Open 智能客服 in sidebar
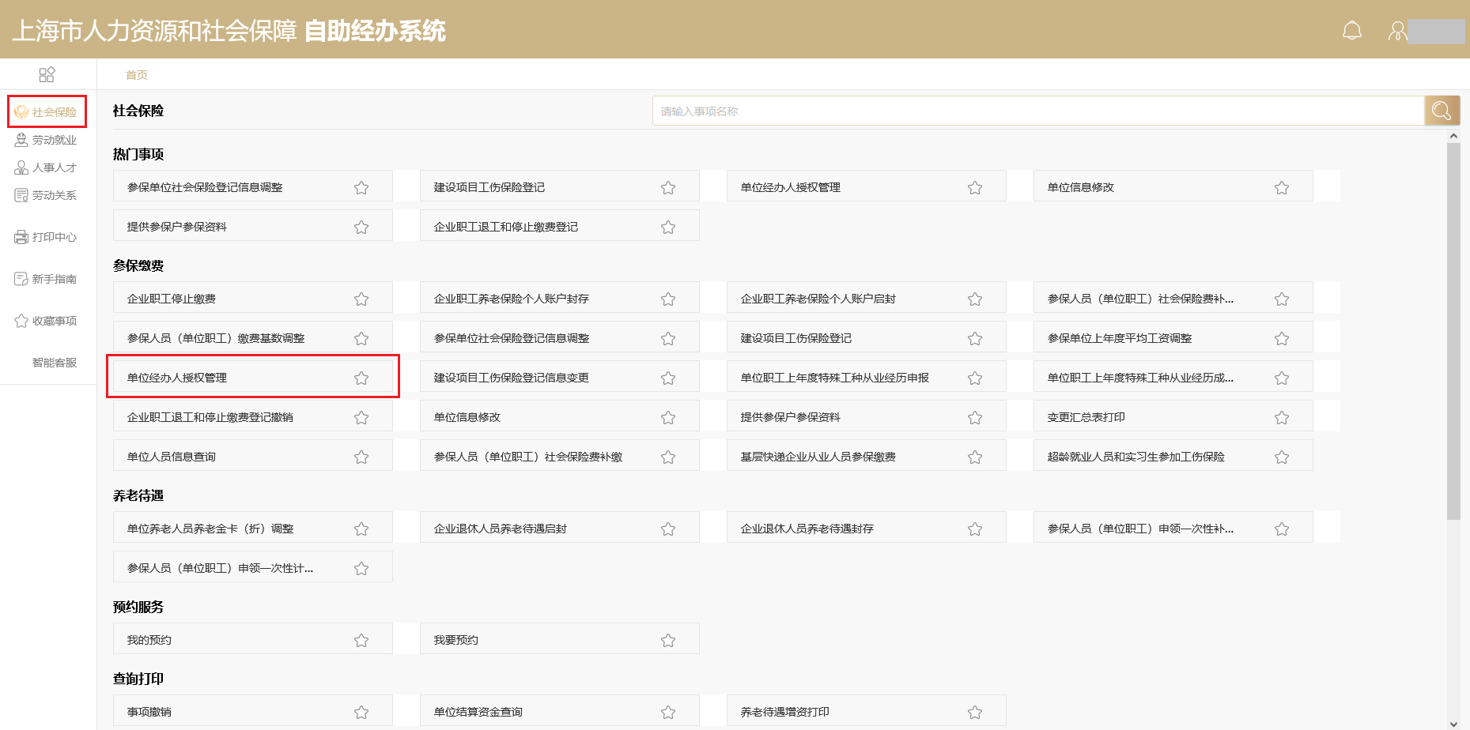 point(54,363)
